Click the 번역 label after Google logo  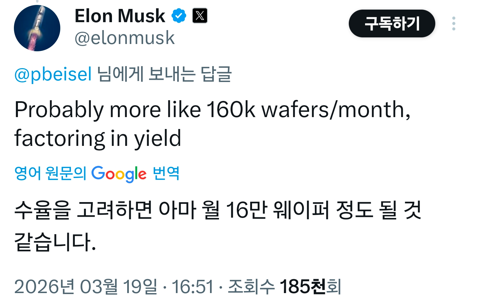coord(166,173)
